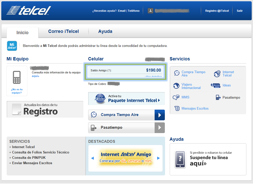This screenshot has width=253, height=194.
Task: Click gray arrow on Pasatiempo button
Action: tap(159, 128)
